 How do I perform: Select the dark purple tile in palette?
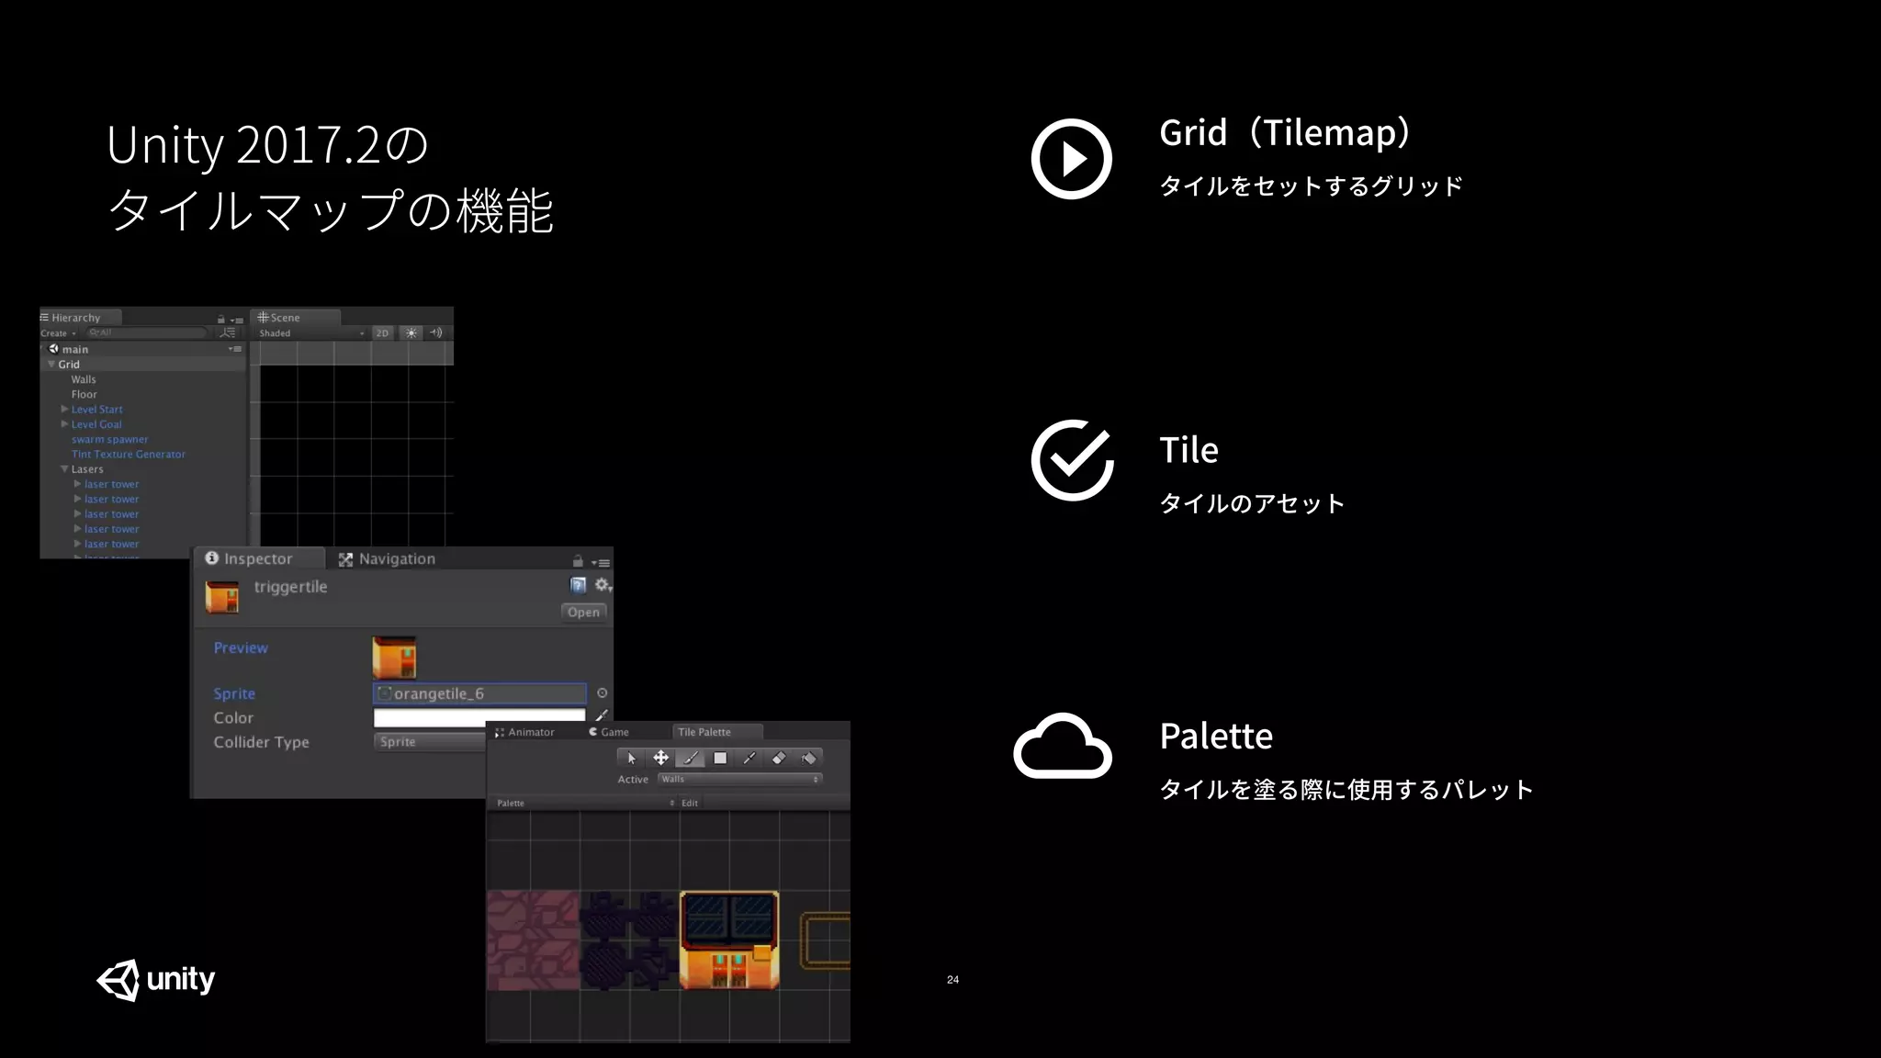click(630, 940)
